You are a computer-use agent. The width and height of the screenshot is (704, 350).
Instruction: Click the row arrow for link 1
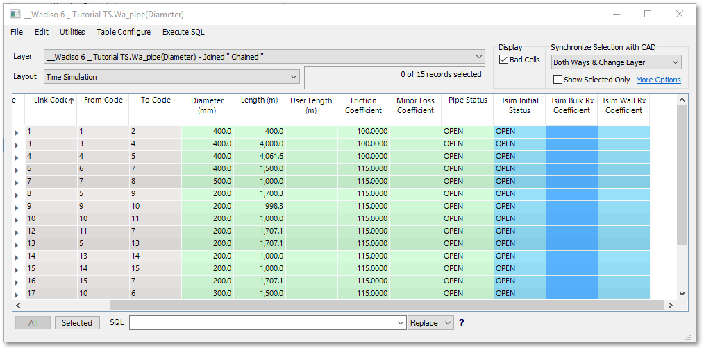tap(17, 133)
